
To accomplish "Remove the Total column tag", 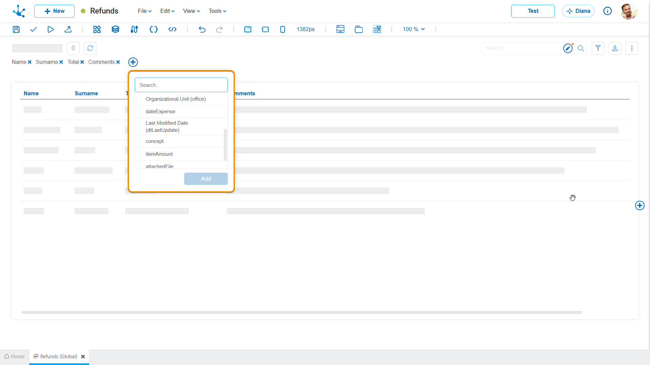I will click(82, 62).
